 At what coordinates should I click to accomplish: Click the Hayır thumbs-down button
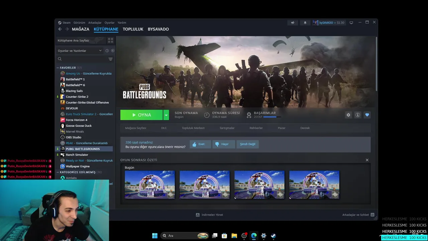pyautogui.click(x=224, y=144)
